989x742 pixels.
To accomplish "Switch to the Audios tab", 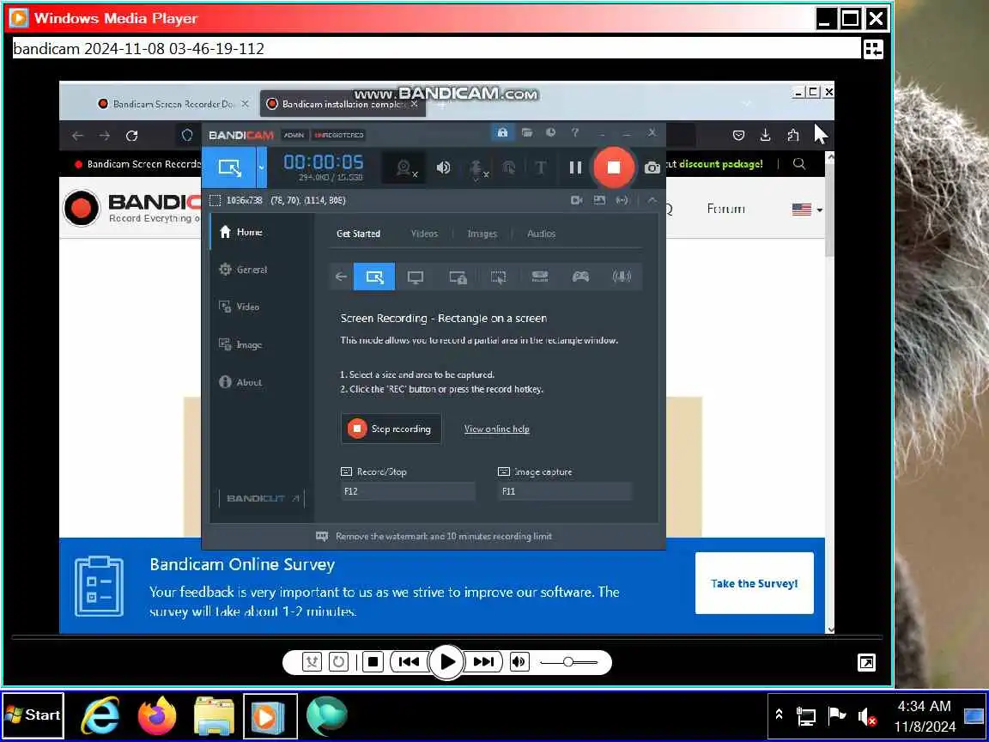I will click(x=541, y=234).
